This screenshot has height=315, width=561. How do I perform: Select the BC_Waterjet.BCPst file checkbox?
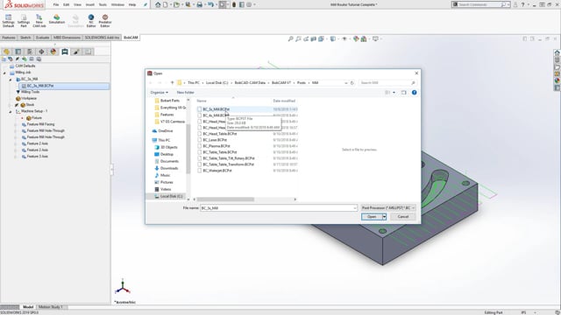tap(200, 171)
